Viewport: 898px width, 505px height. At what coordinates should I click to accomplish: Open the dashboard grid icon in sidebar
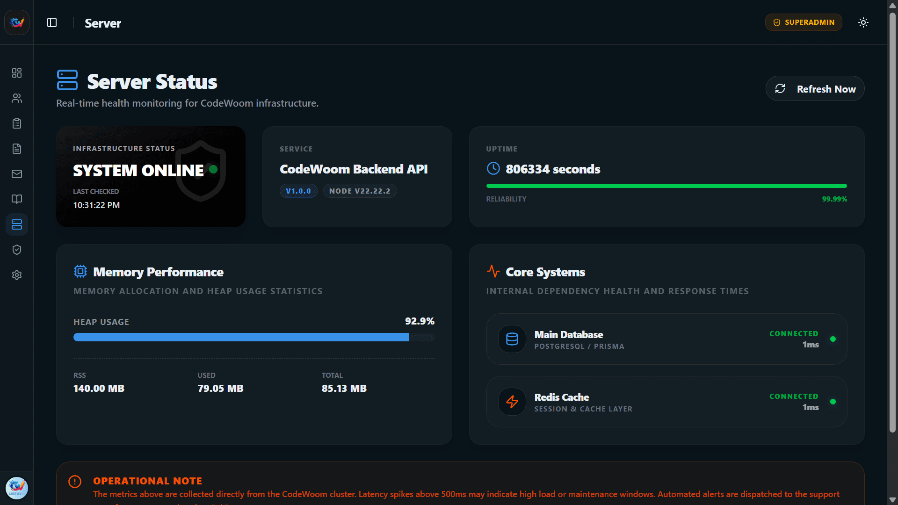point(17,73)
